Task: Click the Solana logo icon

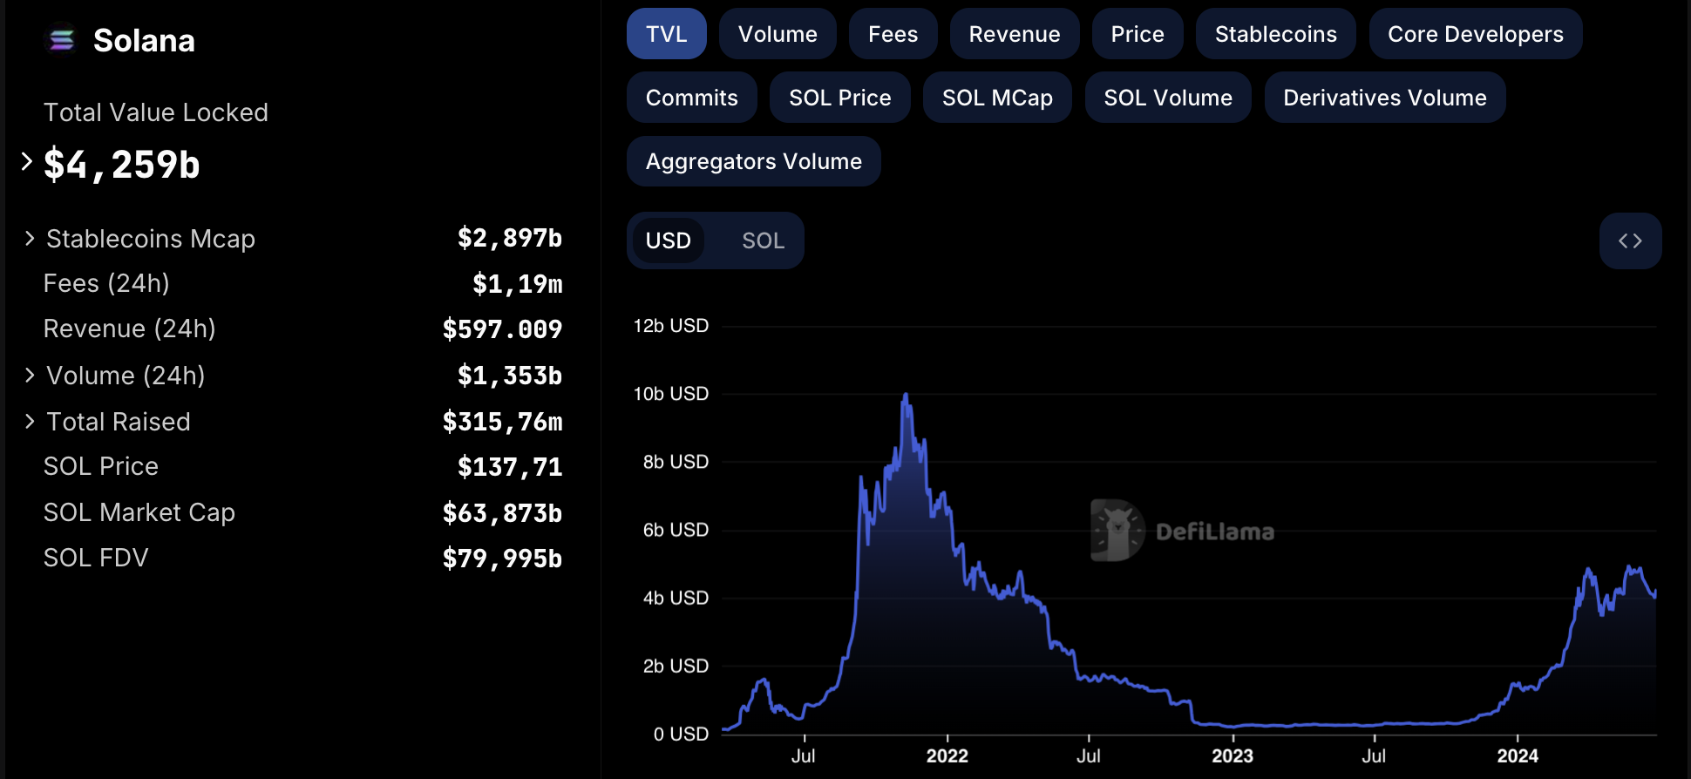Action: pos(61,40)
